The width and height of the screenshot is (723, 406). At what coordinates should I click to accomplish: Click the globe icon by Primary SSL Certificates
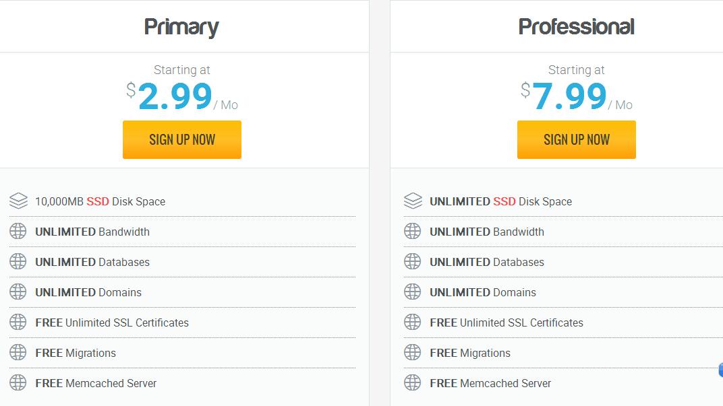tap(18, 323)
